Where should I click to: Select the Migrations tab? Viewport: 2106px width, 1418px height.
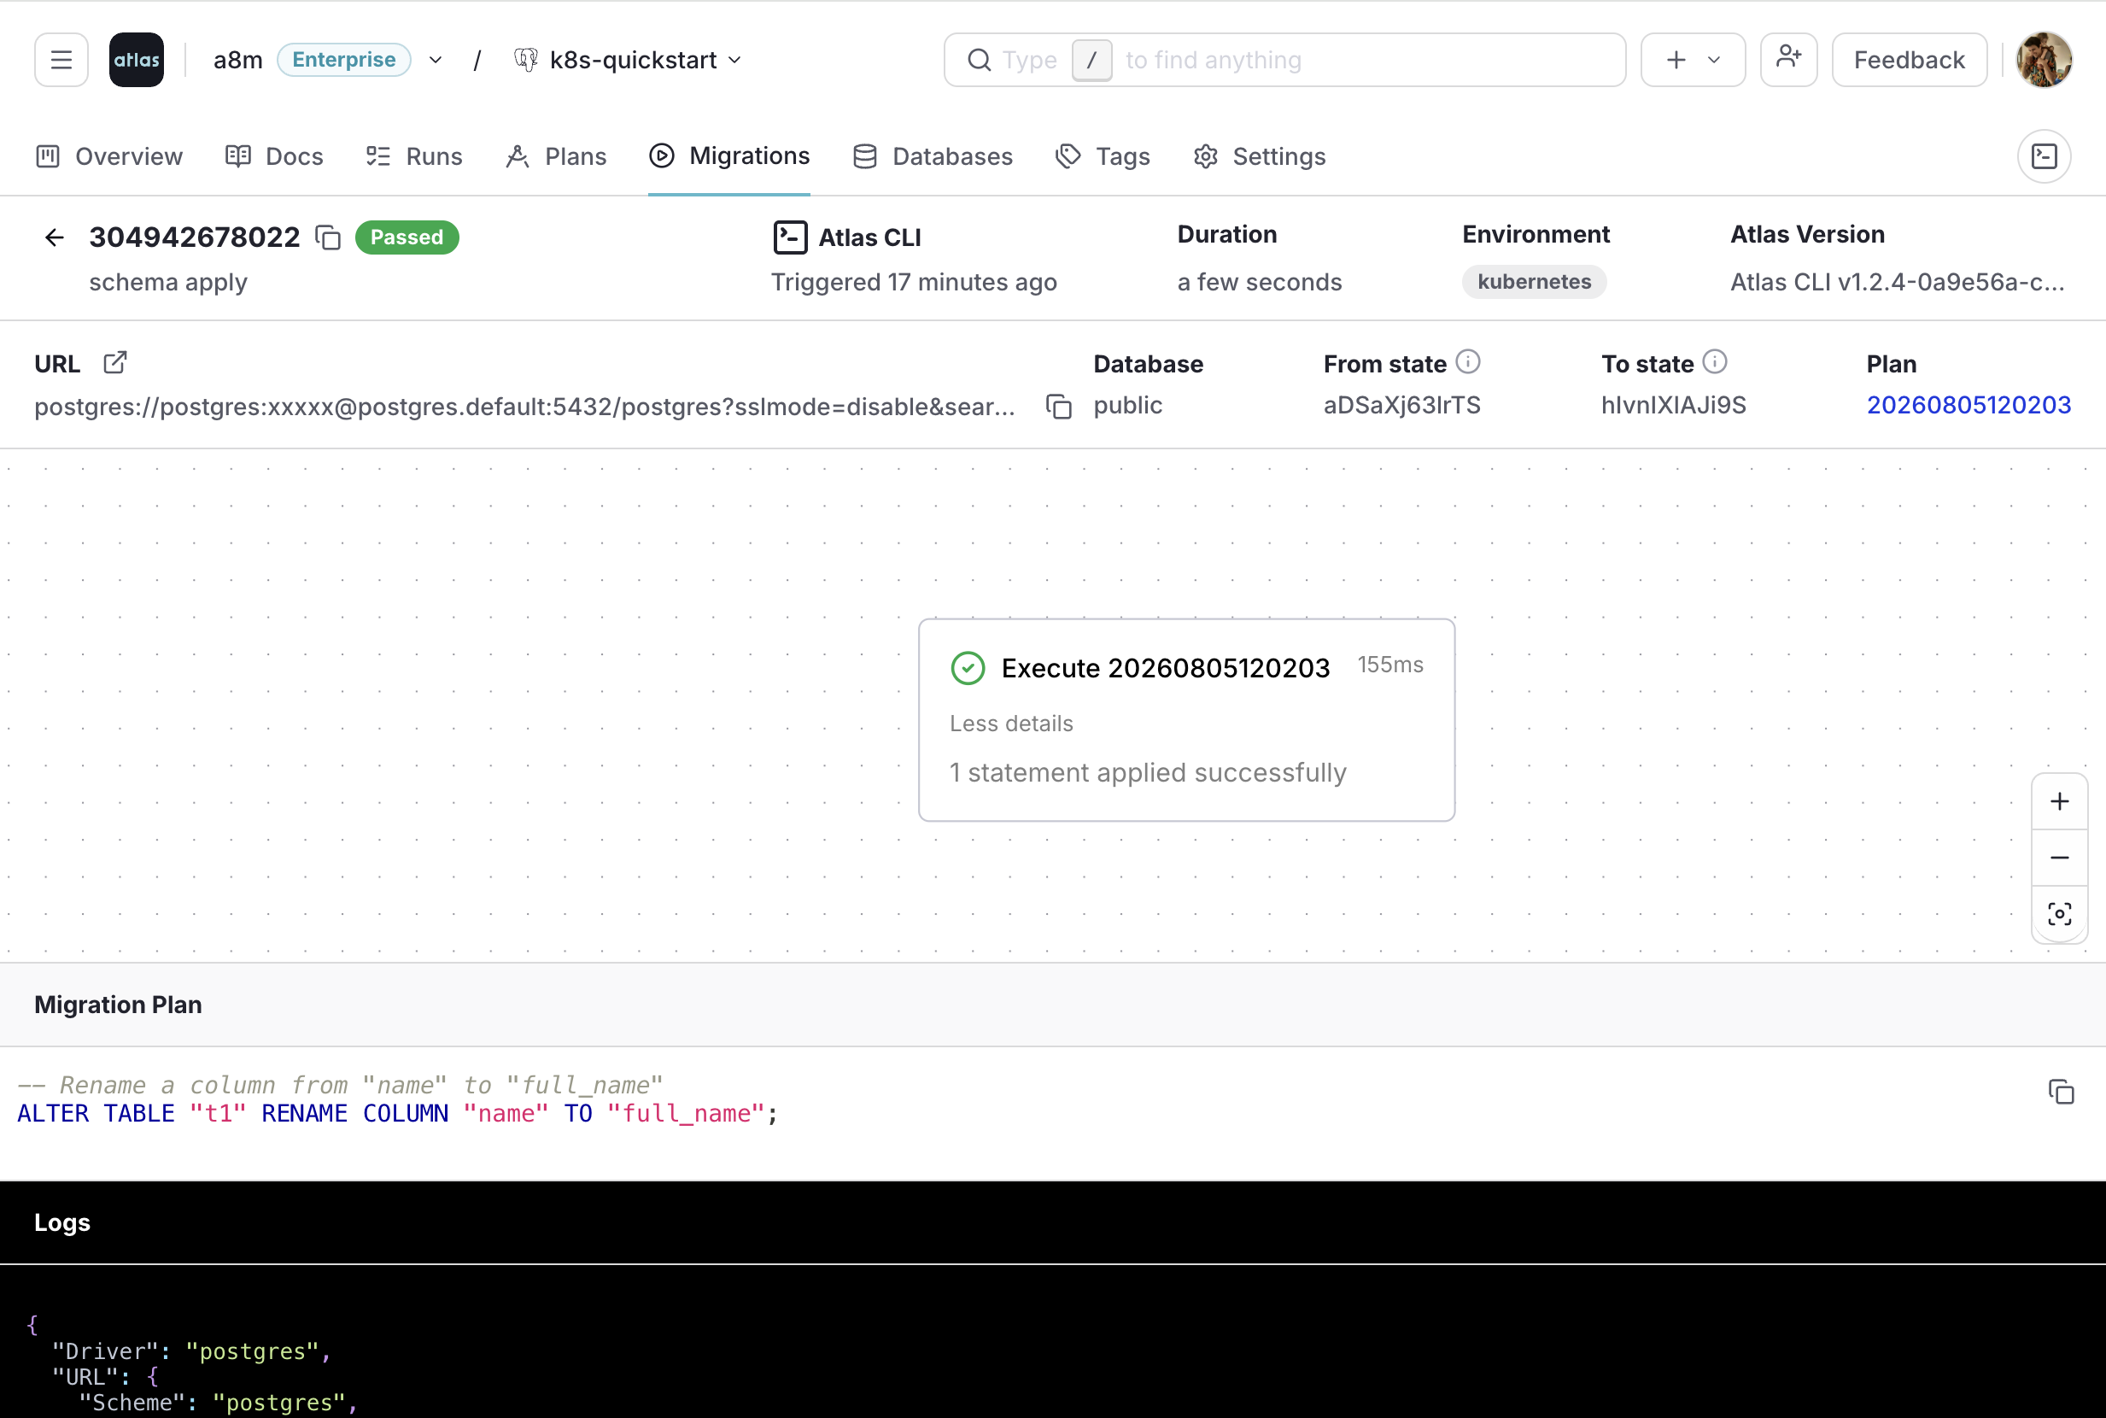click(728, 156)
